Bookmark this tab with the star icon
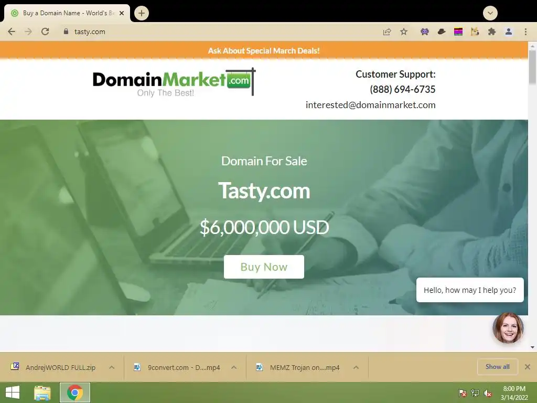The height and width of the screenshot is (403, 537). (404, 32)
